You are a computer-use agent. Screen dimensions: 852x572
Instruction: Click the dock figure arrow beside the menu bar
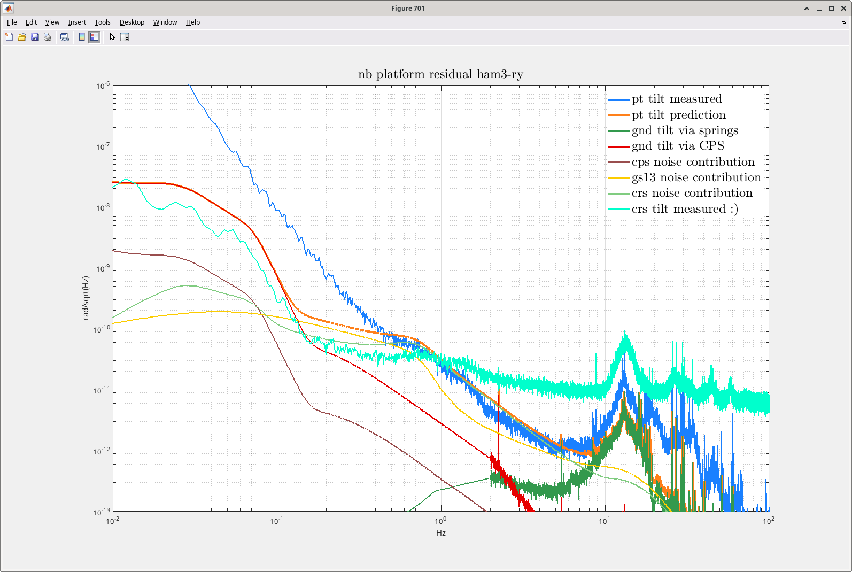click(x=845, y=22)
